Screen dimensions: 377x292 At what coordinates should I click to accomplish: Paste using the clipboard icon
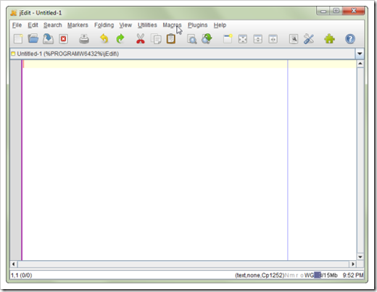point(171,39)
